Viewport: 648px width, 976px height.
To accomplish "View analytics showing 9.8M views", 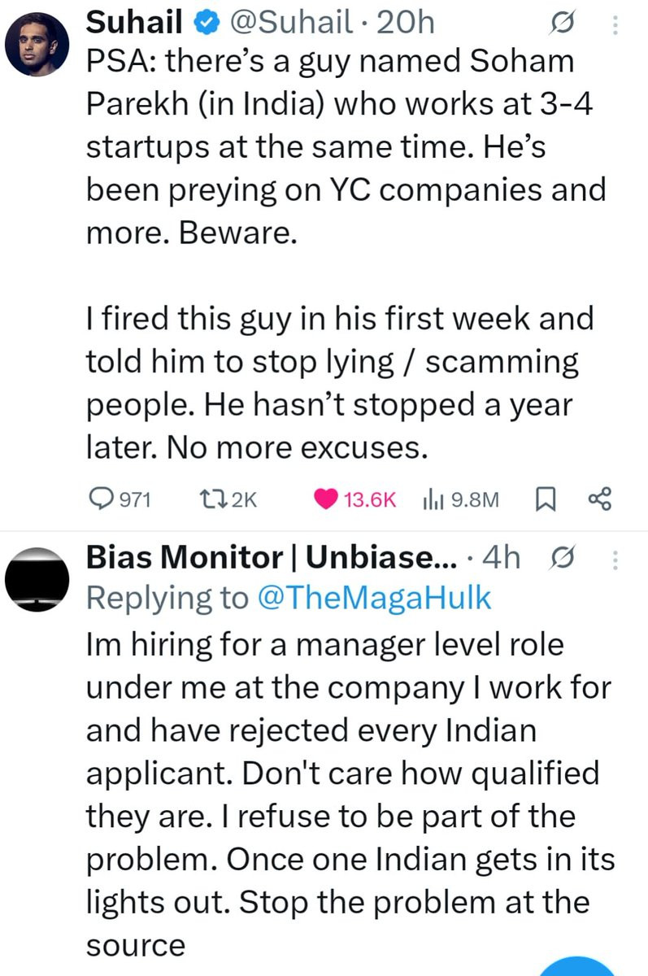I will [x=460, y=499].
